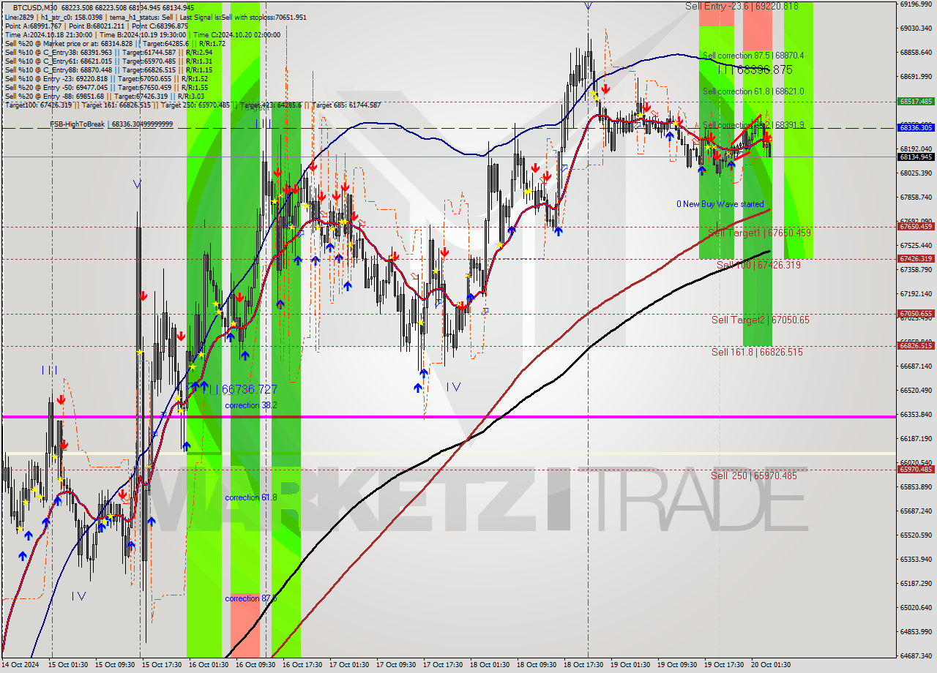Screen dimensions: 937x673
Task: Click the thick magenta horizontal level line
Action: [x=448, y=417]
